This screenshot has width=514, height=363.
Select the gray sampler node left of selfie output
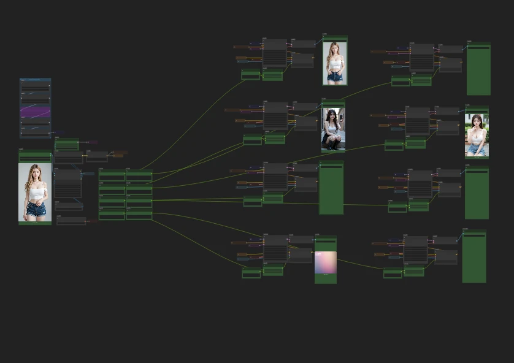point(275,116)
